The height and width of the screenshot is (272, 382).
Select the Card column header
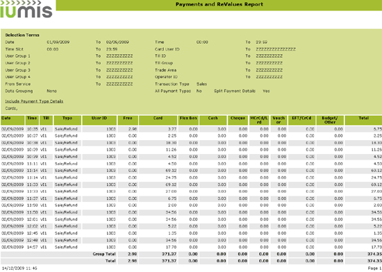click(x=158, y=120)
